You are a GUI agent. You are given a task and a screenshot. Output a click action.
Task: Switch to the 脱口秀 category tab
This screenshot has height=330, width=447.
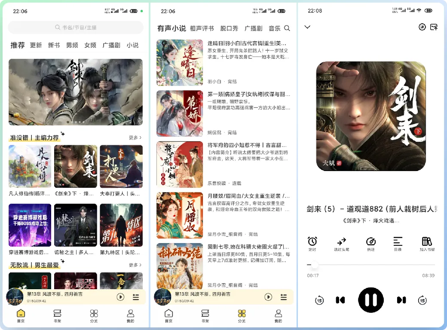[229, 28]
